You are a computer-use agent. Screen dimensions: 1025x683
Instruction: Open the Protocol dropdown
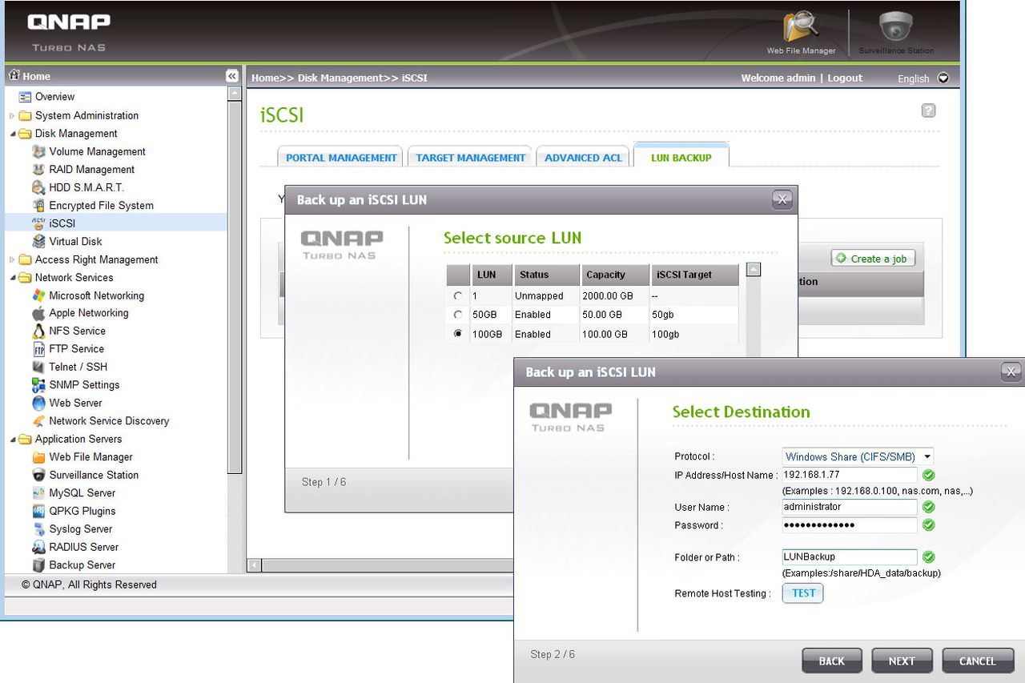(x=858, y=456)
